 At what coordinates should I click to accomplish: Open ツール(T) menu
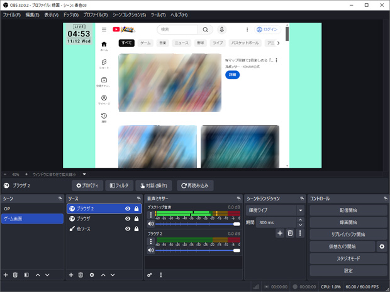click(158, 15)
